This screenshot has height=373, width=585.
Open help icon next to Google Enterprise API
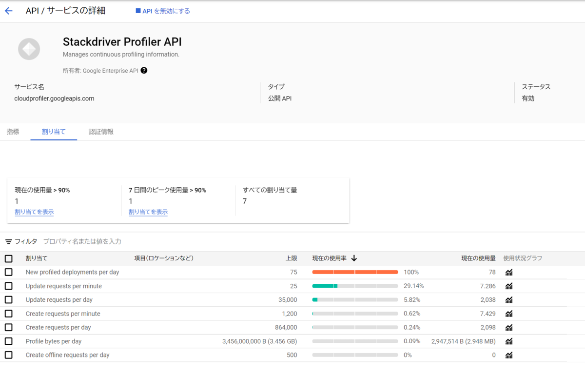[144, 70]
